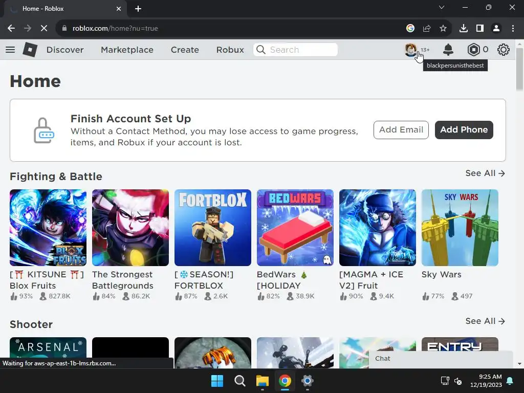This screenshot has height=393, width=524.
Task: See All Fighting & Battle games
Action: (x=485, y=173)
